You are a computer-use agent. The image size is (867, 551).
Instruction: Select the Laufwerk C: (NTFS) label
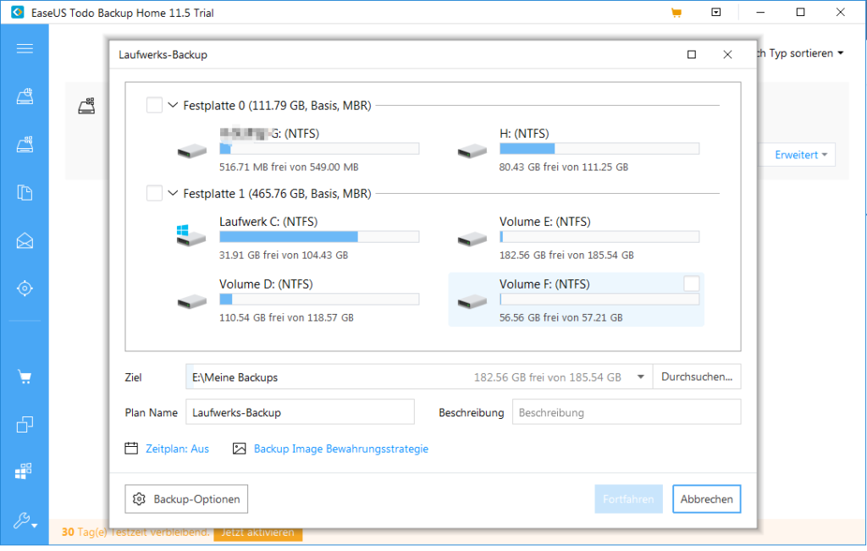coord(268,222)
